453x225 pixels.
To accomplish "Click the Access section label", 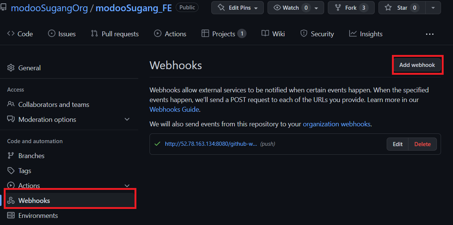I will (15, 90).
